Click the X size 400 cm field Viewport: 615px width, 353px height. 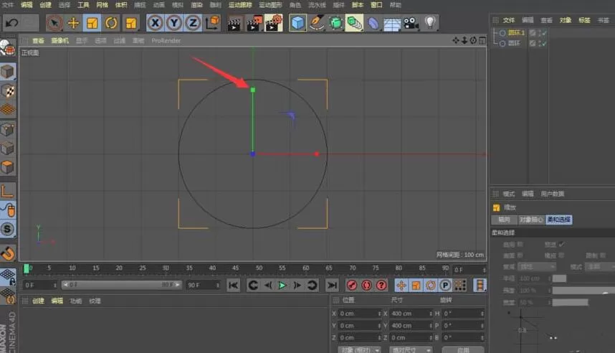pyautogui.click(x=411, y=314)
